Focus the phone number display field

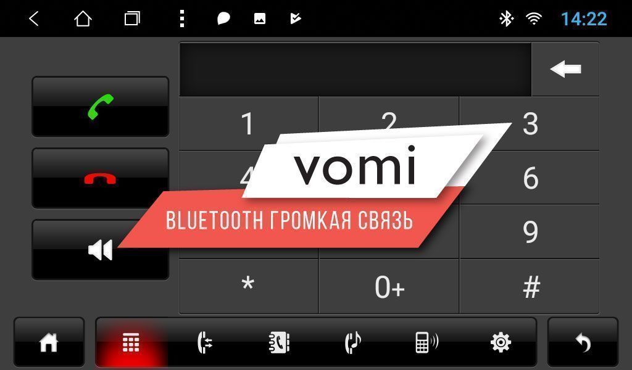(355, 69)
